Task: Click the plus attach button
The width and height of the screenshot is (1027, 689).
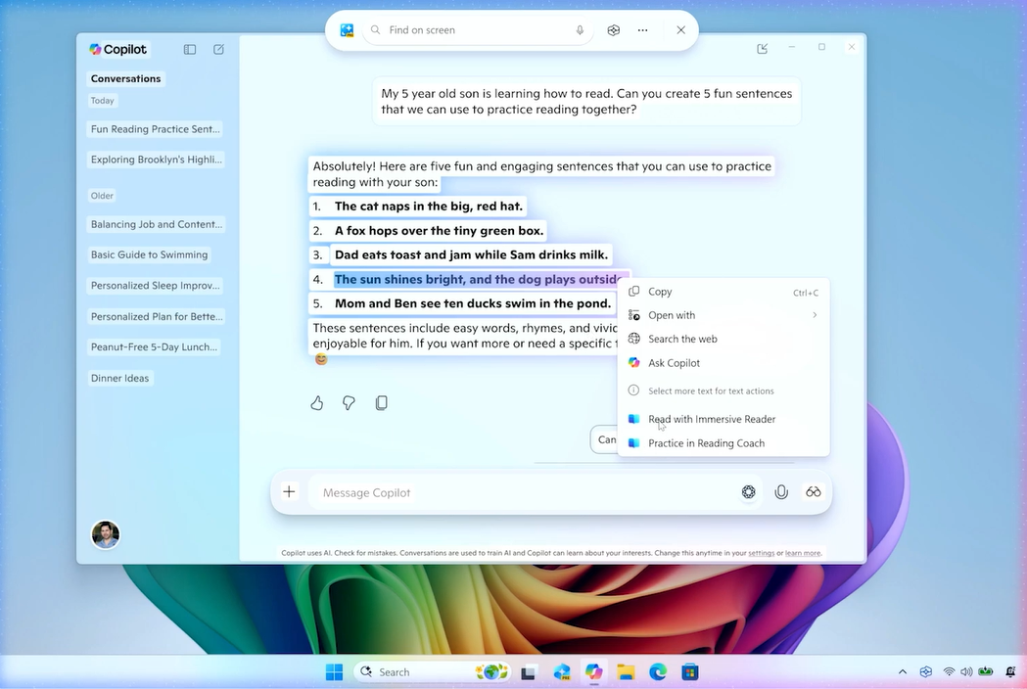Action: (x=289, y=492)
